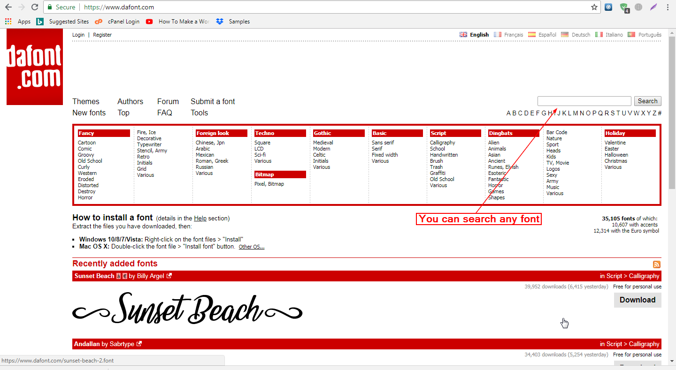Screen dimensions: 676x370
Task: Click the Spanish flag icon
Action: 532,35
